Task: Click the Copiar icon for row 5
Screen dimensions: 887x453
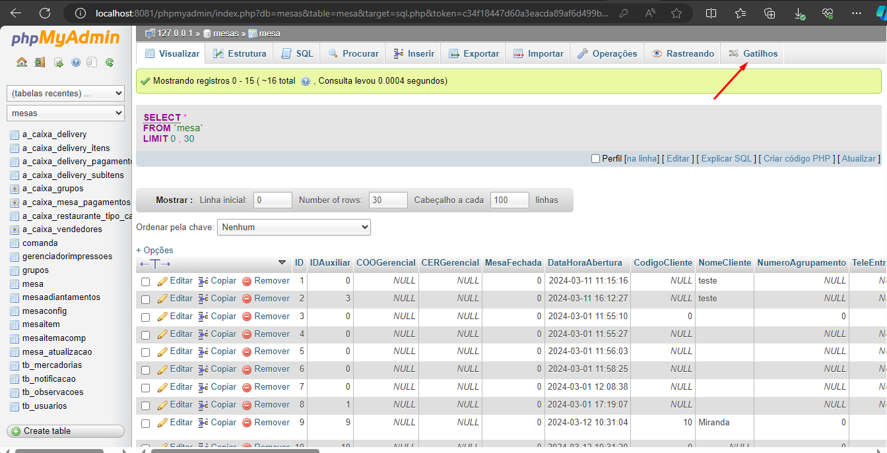Action: pyautogui.click(x=204, y=351)
